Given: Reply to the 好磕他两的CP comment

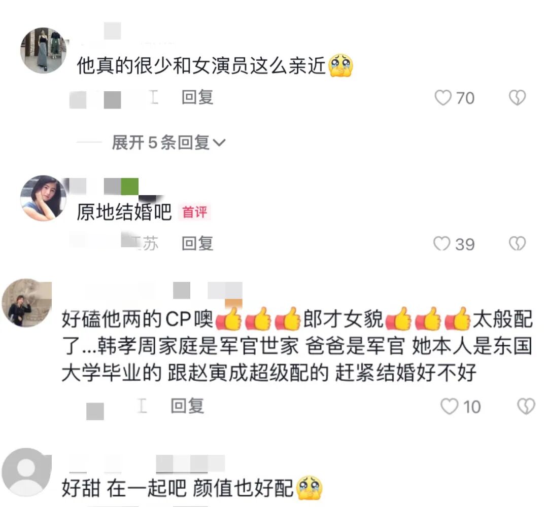Looking at the screenshot, I should 187,406.
